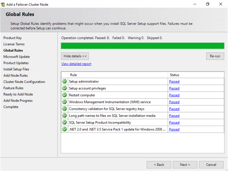Return to previous page using Back
Image resolution: width=228 pixels, height=171 pixels.
[159, 165]
